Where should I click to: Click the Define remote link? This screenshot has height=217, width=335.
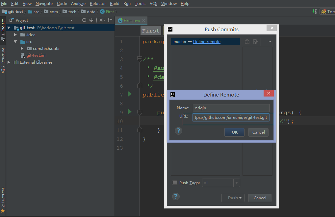tap(207, 42)
